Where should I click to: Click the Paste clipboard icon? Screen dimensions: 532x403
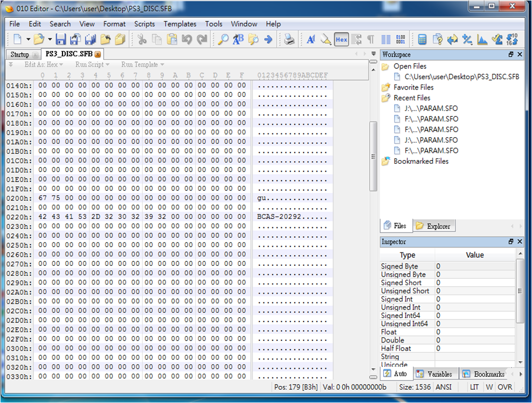(x=172, y=40)
